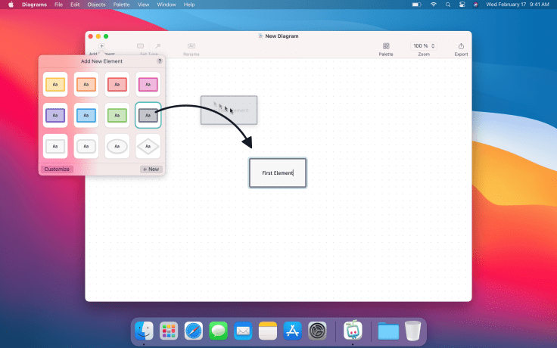This screenshot has height=348, width=557.
Task: Click the Wi-Fi status icon
Action: (x=434, y=5)
